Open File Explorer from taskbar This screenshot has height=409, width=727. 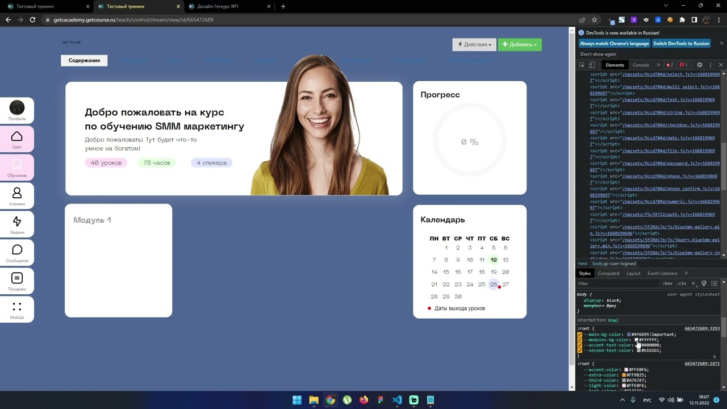coord(314,400)
